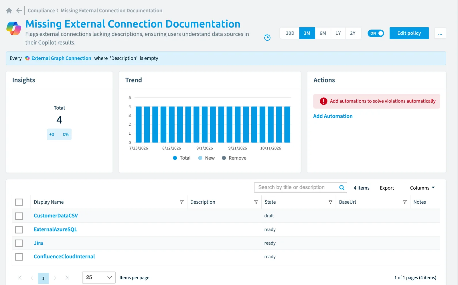
Task: Open the items per page dropdown
Action: [99, 278]
